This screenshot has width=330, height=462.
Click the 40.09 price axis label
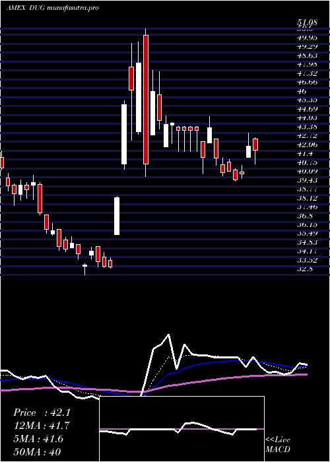308,171
